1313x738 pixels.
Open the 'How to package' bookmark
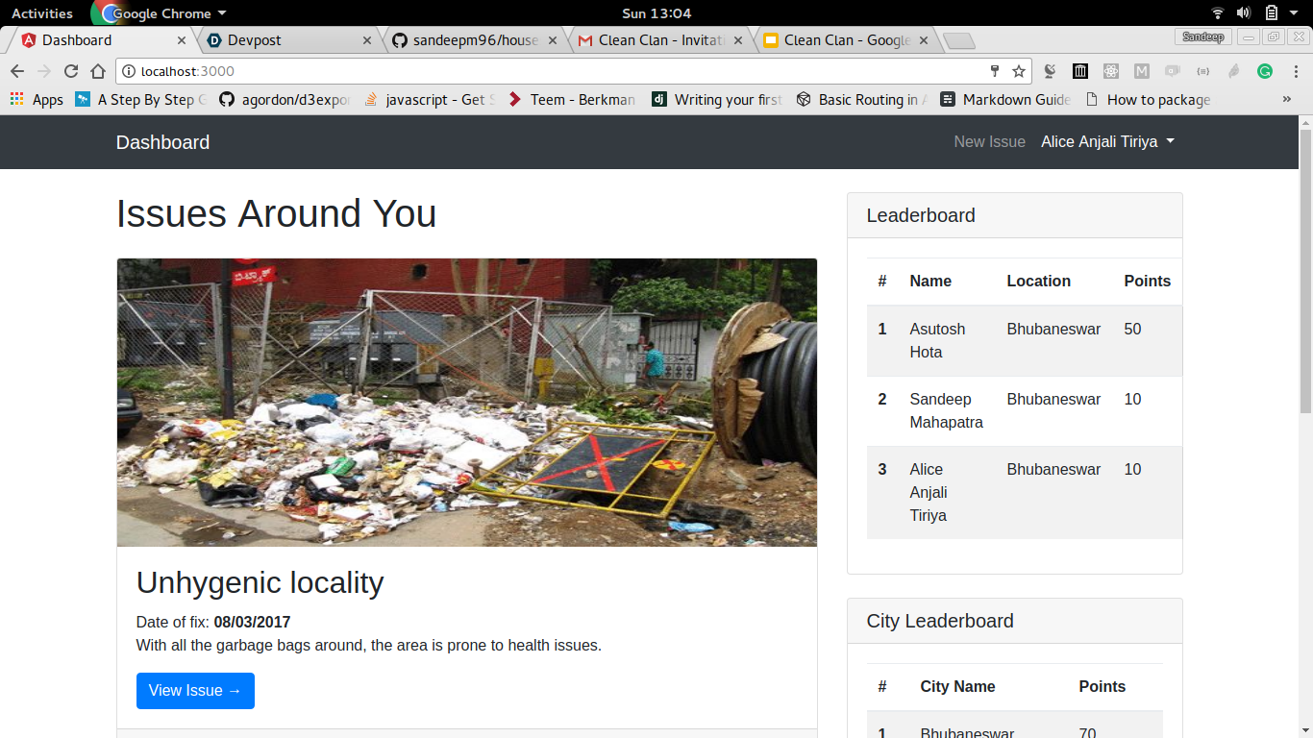pos(1148,99)
